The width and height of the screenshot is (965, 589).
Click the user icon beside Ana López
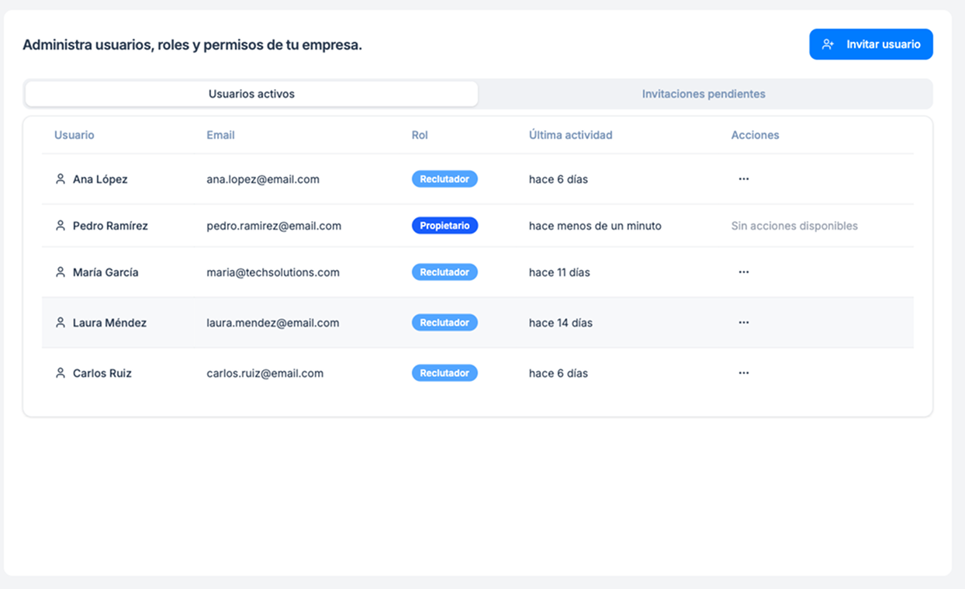(60, 178)
